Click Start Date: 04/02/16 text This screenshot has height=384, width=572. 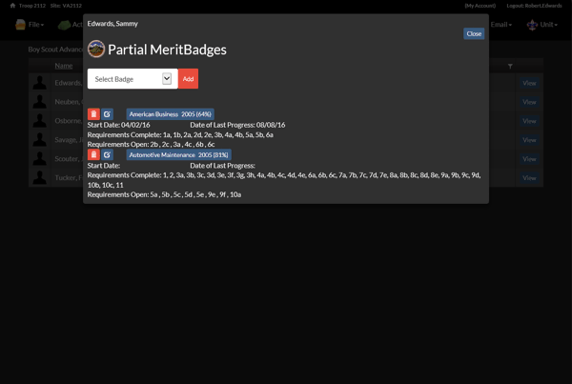tap(118, 125)
